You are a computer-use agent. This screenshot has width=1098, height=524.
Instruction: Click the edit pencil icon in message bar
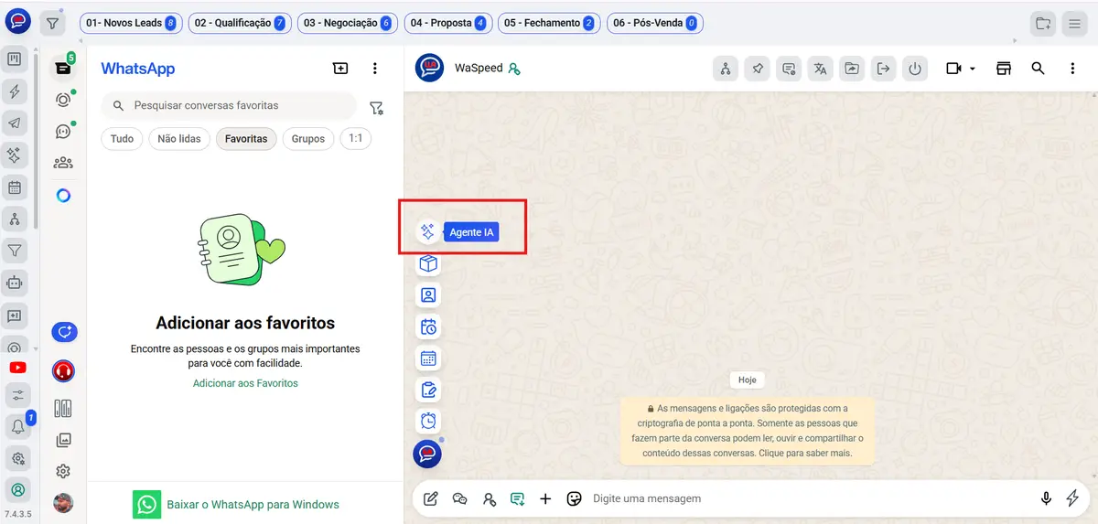tap(431, 498)
